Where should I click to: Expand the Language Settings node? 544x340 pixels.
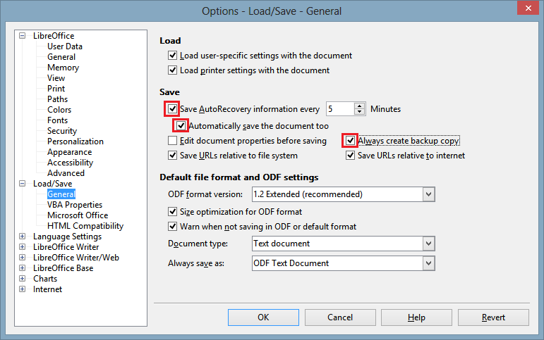click(x=23, y=237)
